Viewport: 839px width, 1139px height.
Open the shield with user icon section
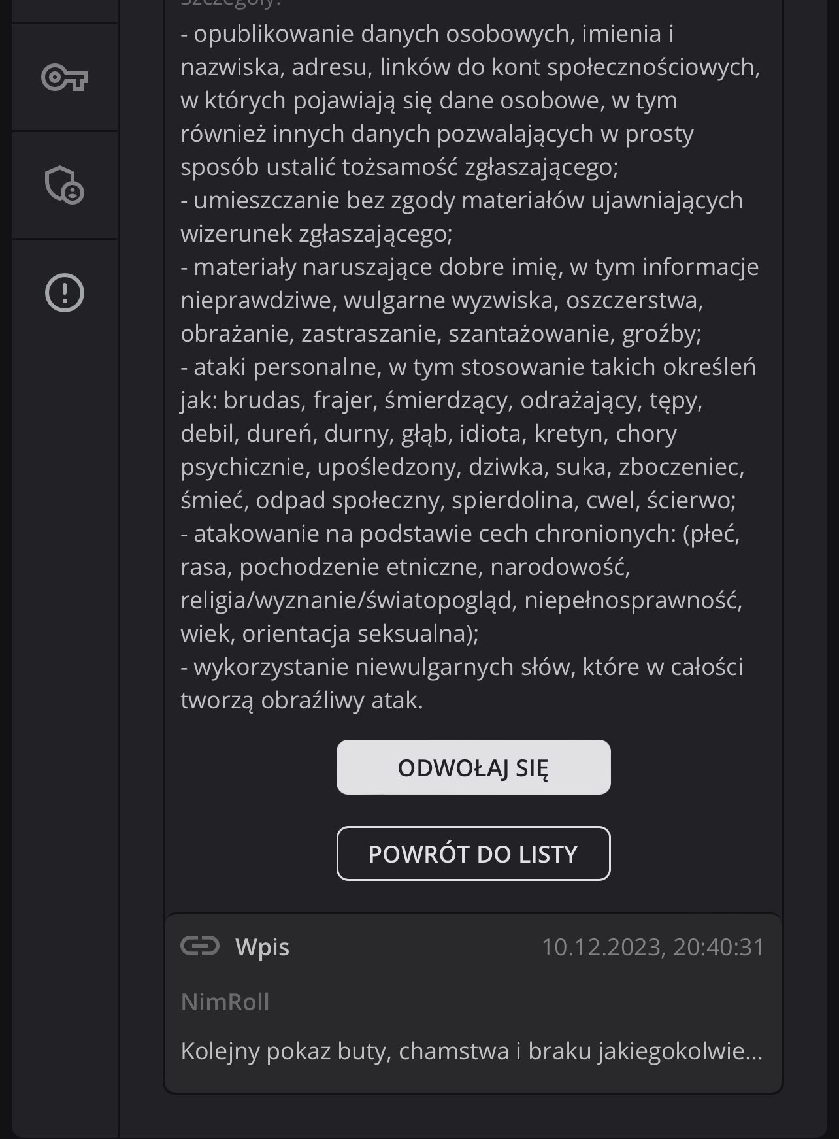click(65, 185)
